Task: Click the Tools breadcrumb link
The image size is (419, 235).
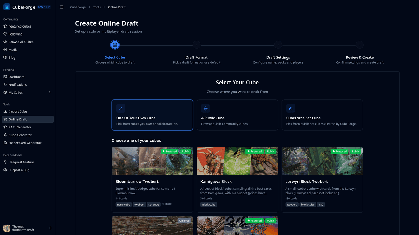Action: (97, 7)
